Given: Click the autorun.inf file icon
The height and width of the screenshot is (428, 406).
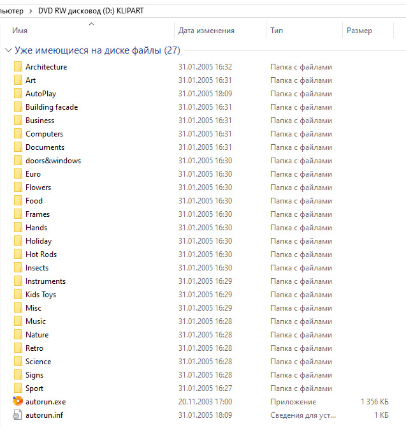Looking at the screenshot, I should point(17,415).
